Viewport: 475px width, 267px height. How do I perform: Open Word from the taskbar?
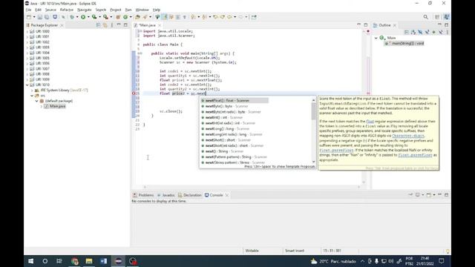(x=104, y=261)
